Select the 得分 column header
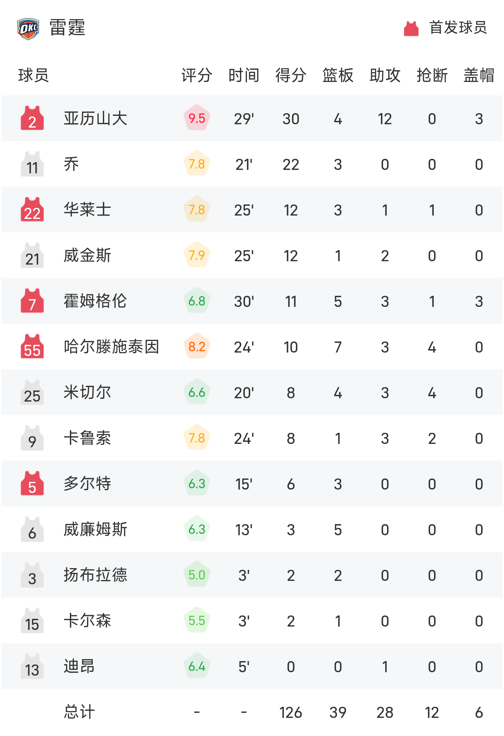Image resolution: width=504 pixels, height=736 pixels. pos(291,75)
